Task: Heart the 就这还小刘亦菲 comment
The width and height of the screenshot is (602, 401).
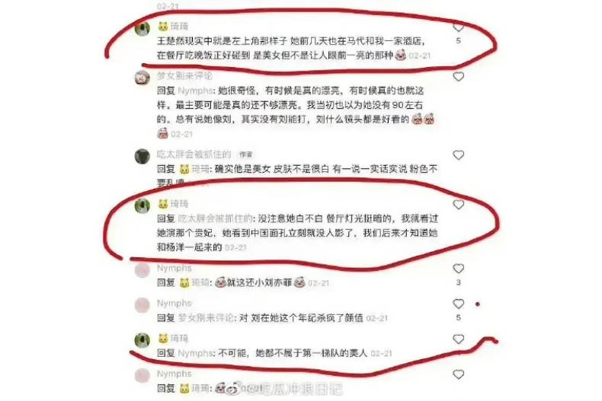Action: (x=458, y=269)
